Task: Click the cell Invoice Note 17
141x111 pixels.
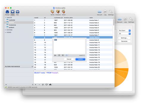Action: 95,60
